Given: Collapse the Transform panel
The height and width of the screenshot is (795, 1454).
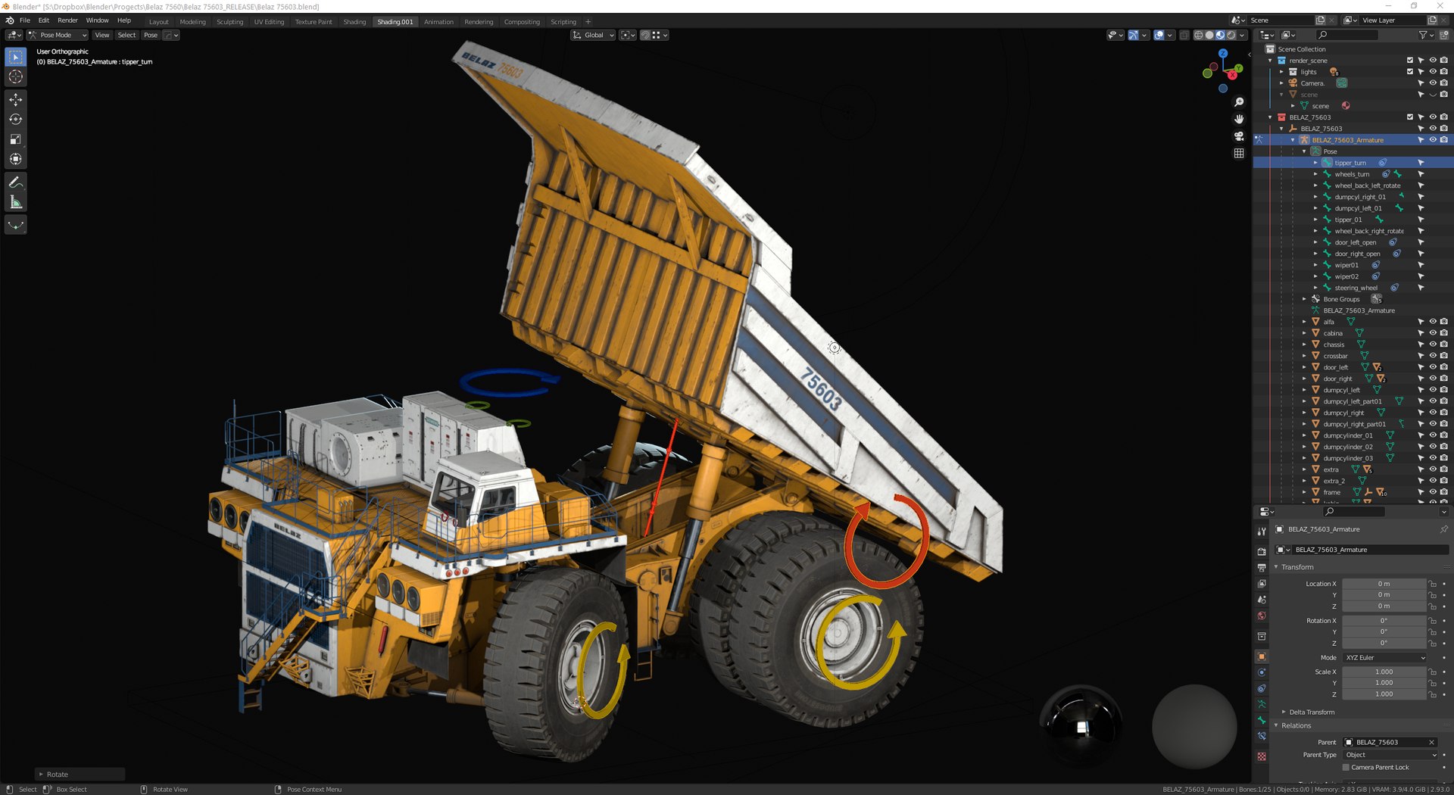Looking at the screenshot, I should 1296,567.
